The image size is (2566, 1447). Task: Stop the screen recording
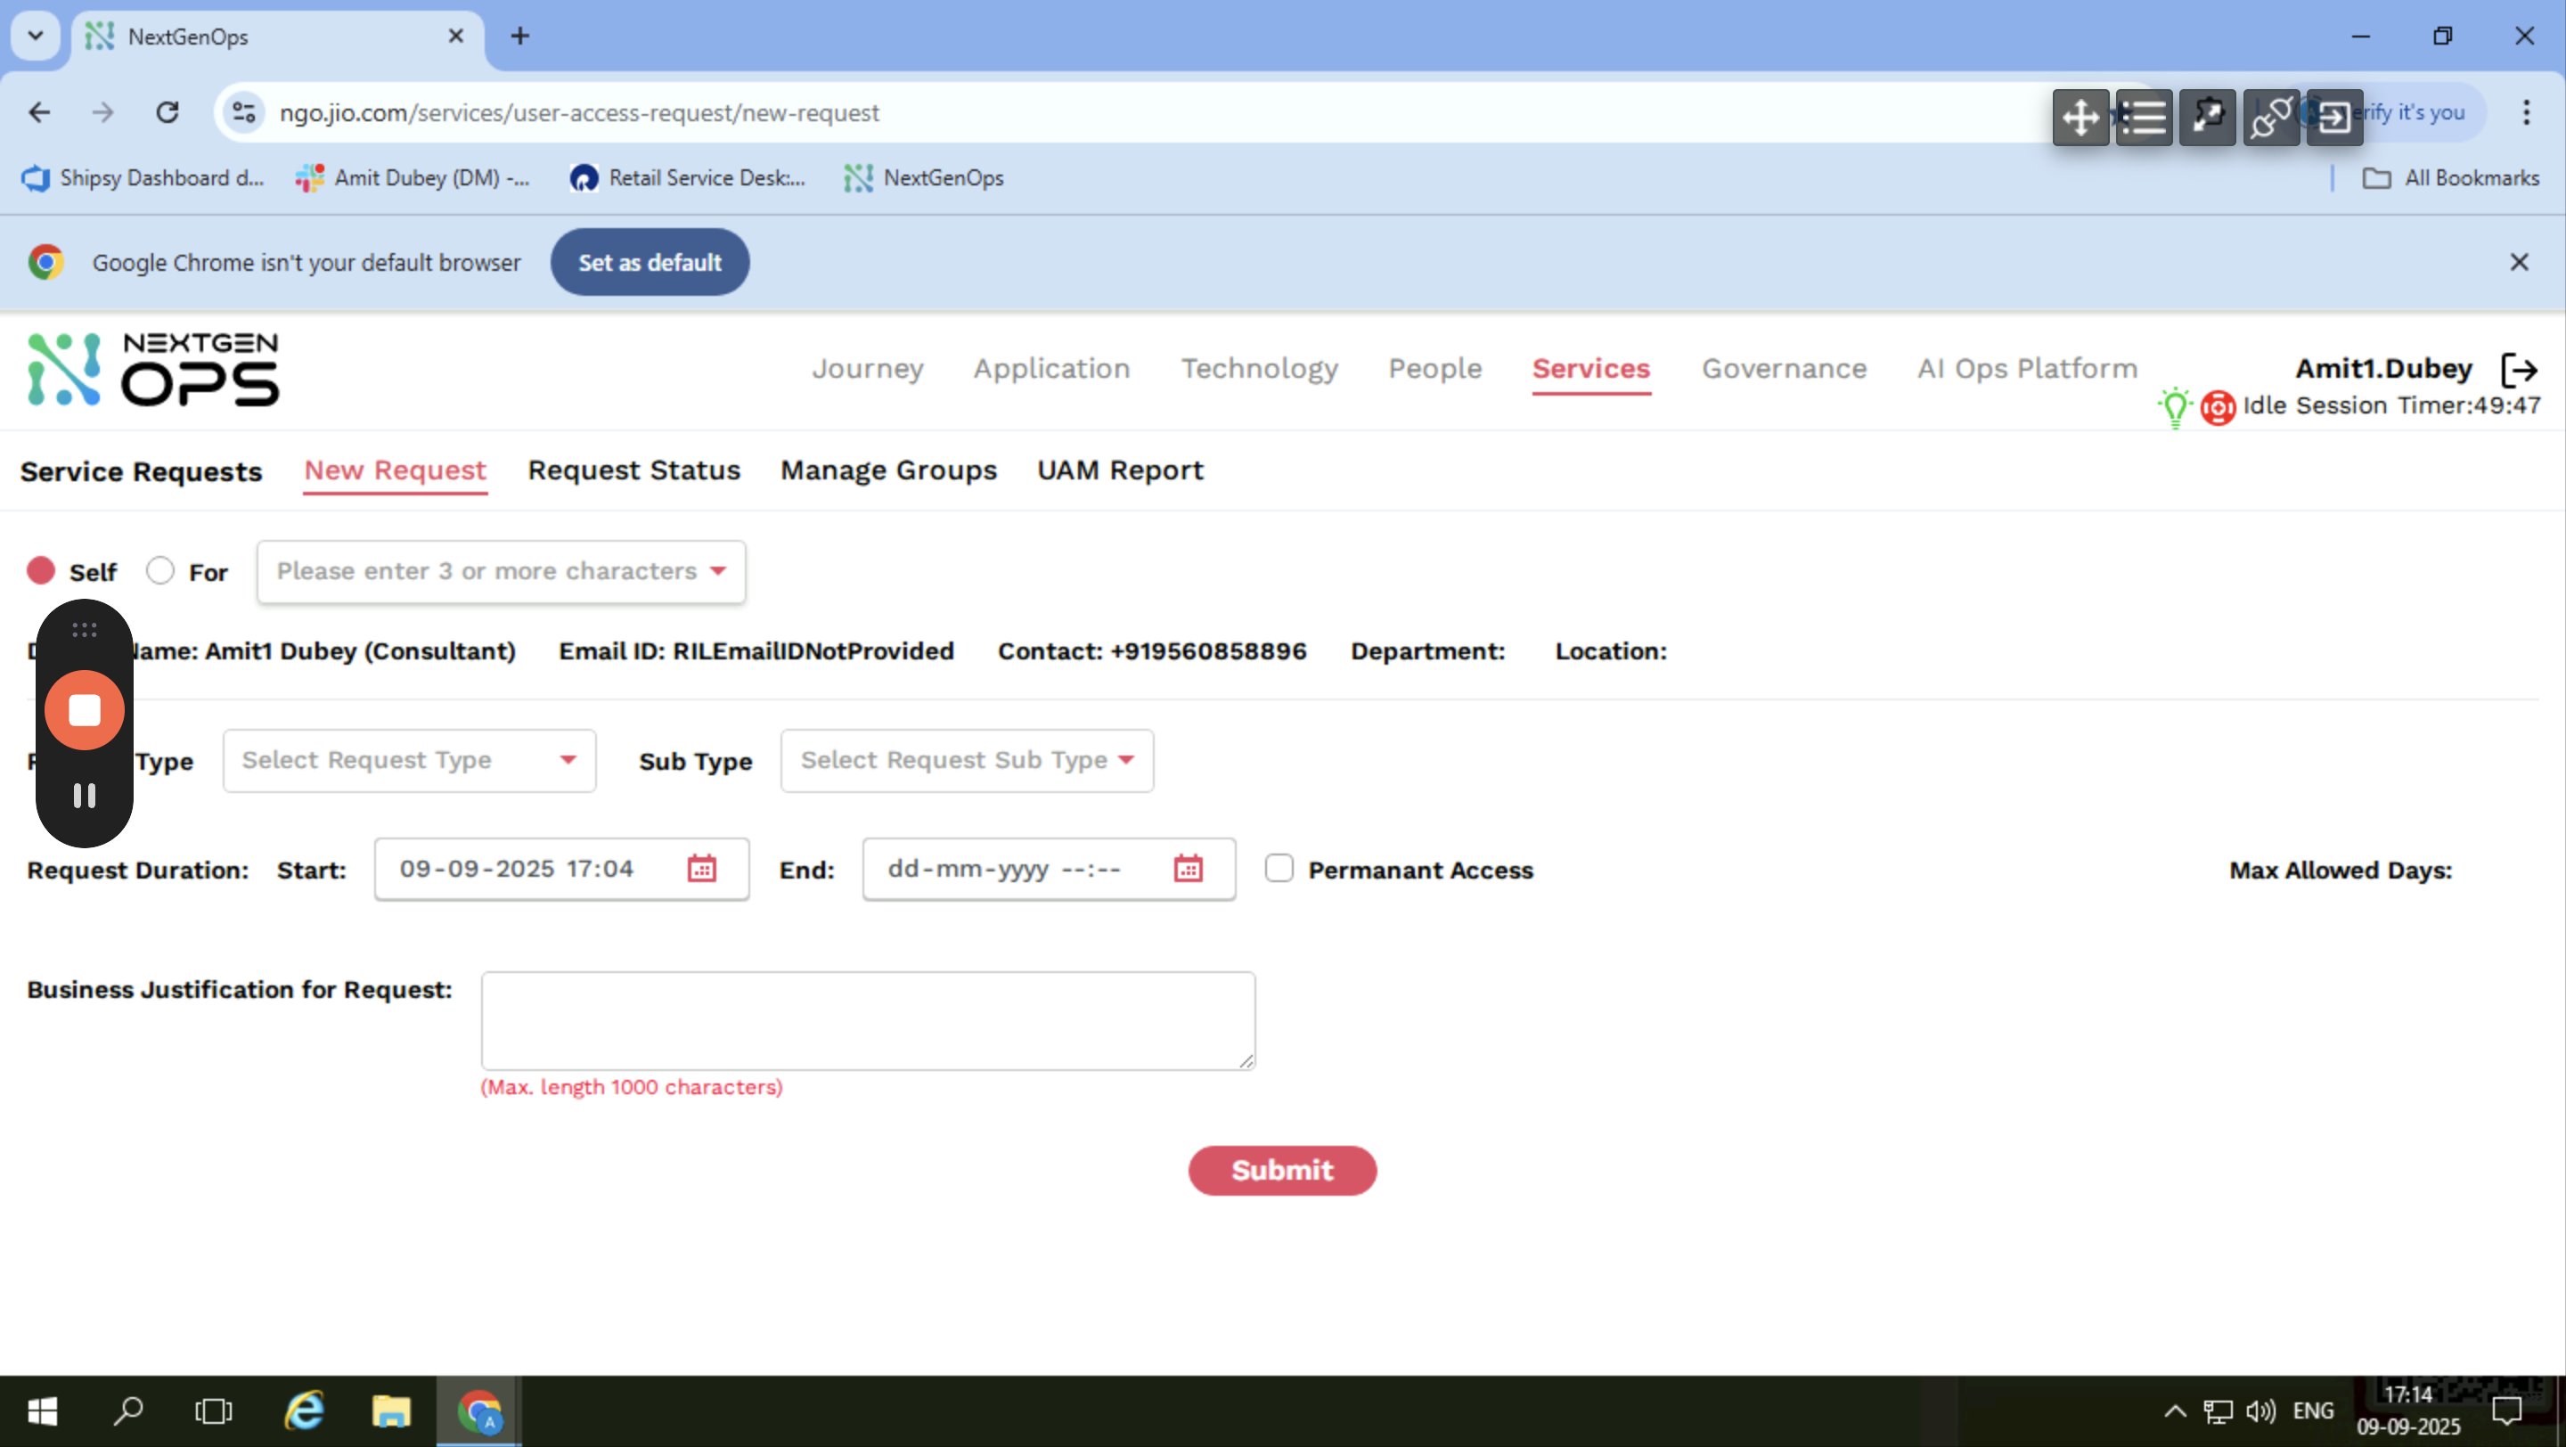pos(85,710)
